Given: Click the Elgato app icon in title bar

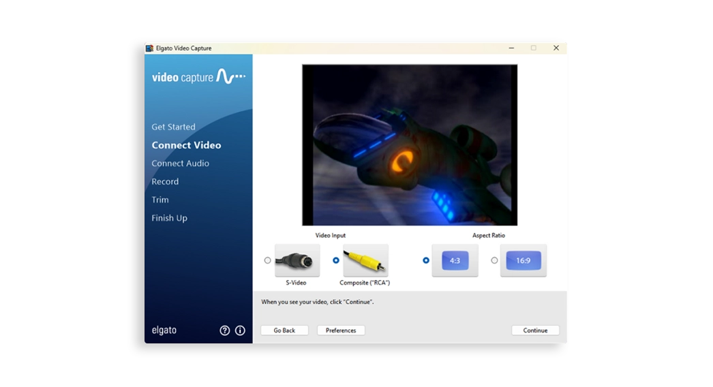Looking at the screenshot, I should click(149, 48).
